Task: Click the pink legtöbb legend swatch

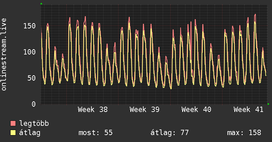Action: tap(13, 124)
